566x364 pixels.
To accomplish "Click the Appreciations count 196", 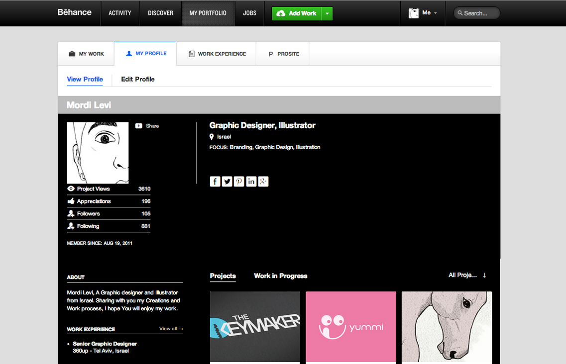I will [x=146, y=201].
